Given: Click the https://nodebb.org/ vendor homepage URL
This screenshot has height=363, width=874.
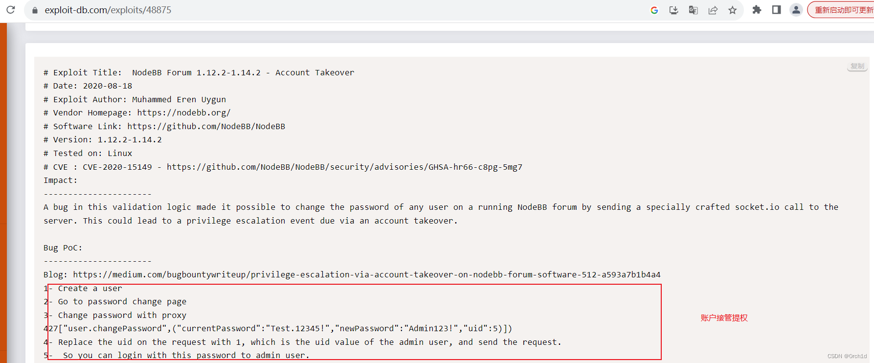Looking at the screenshot, I should [x=184, y=113].
